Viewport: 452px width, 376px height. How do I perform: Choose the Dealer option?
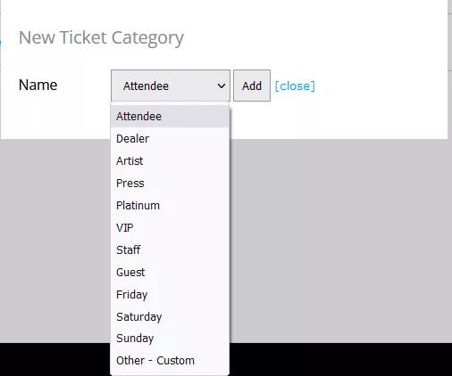pyautogui.click(x=170, y=139)
